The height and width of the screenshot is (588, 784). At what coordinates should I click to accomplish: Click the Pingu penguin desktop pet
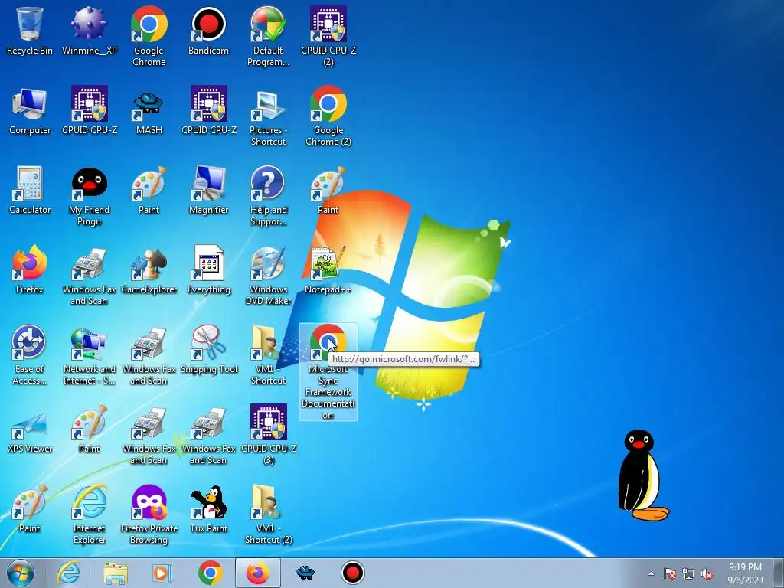642,475
